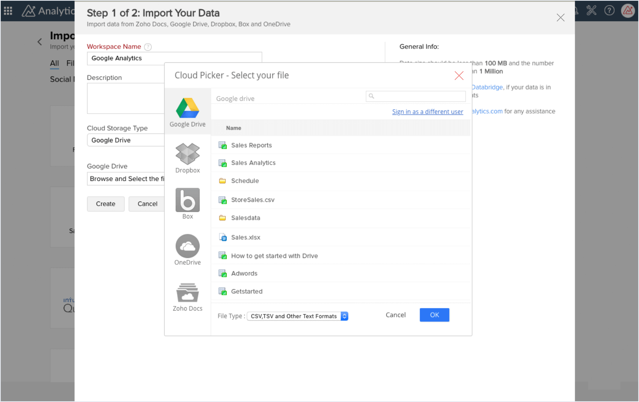Choose the Dropbox storage icon
This screenshot has height=402, width=639.
click(188, 154)
